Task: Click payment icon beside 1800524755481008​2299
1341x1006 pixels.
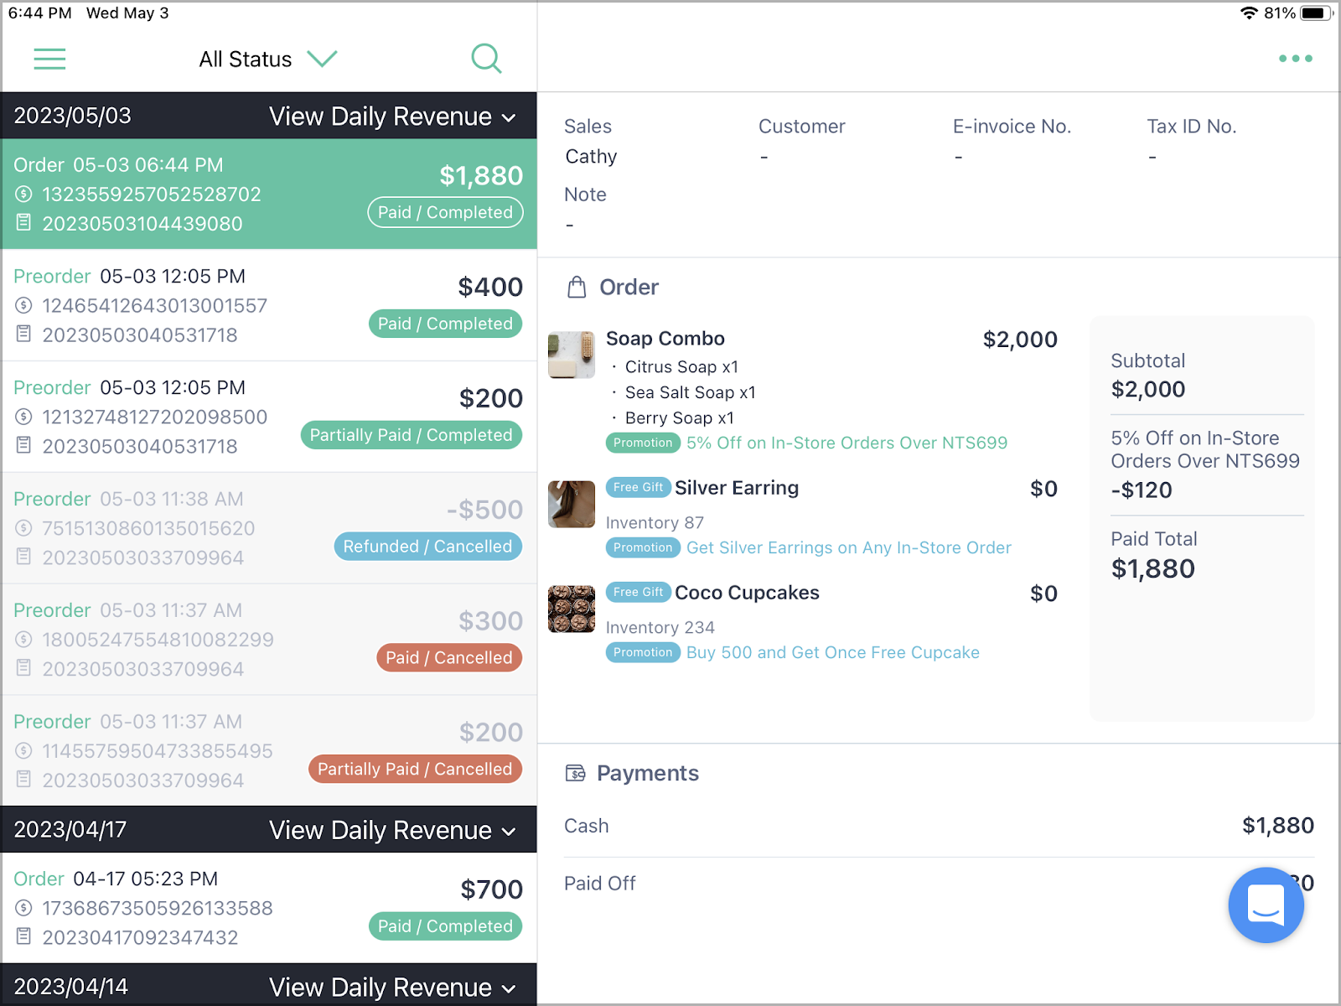Action: point(24,640)
